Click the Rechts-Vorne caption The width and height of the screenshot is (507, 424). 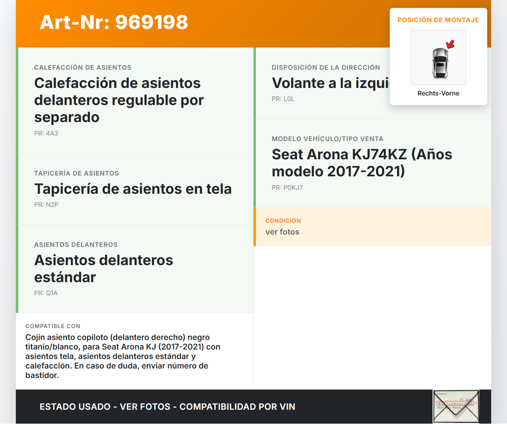(x=438, y=94)
